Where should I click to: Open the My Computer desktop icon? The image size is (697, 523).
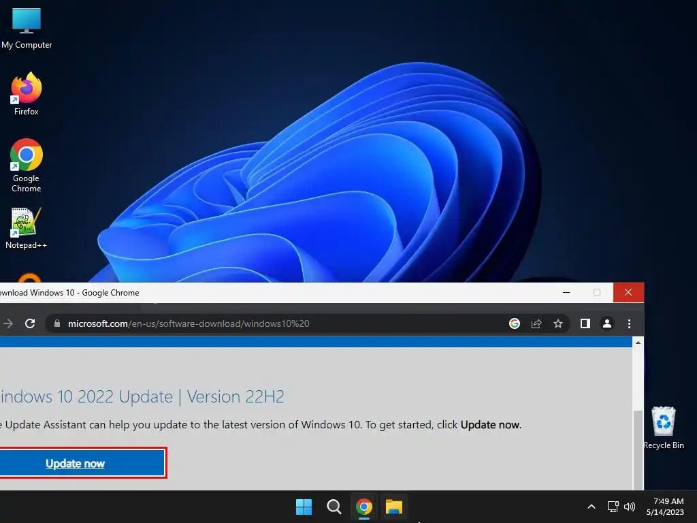[27, 29]
